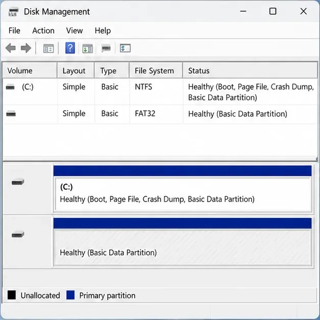The height and width of the screenshot is (320, 320).
Task: Click the blue header bar above the (C:) partition
Action: 182,171
